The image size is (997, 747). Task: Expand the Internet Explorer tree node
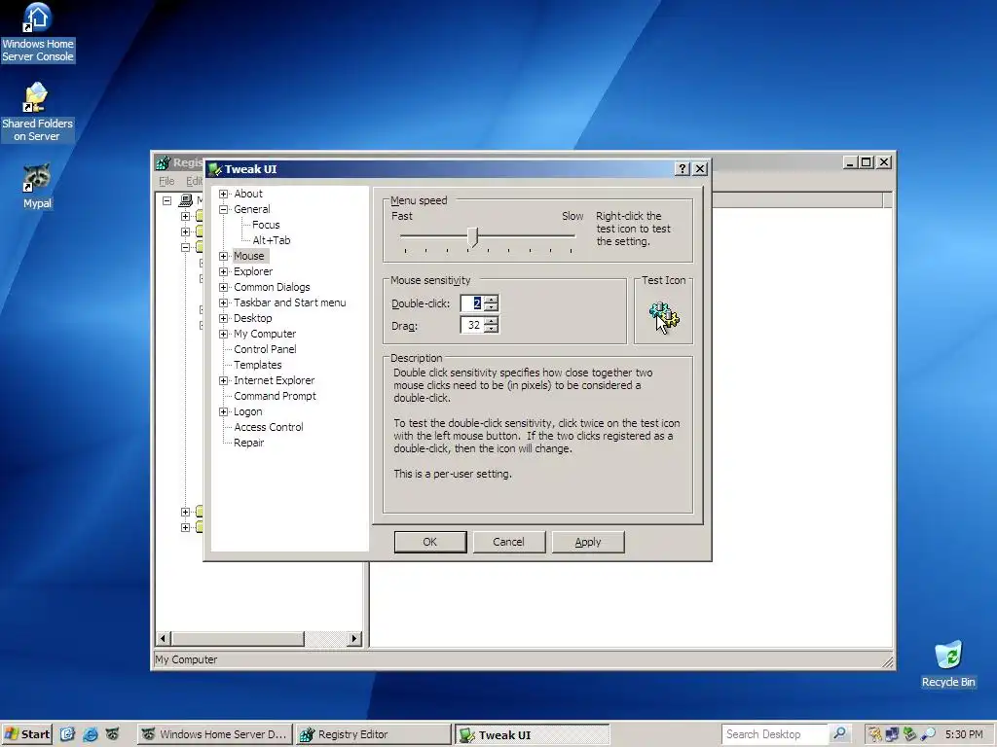(x=223, y=380)
